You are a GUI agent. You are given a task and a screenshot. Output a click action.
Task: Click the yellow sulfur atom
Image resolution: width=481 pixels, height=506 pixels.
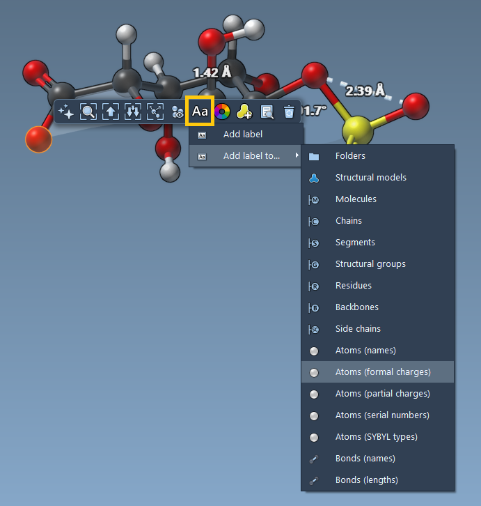(356, 129)
